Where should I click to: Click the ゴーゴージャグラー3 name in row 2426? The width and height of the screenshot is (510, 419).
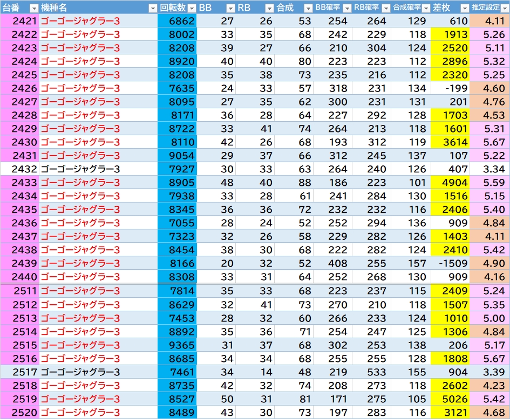click(x=80, y=88)
